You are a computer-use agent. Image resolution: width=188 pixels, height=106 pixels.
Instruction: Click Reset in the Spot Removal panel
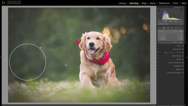[x=175, y=42]
